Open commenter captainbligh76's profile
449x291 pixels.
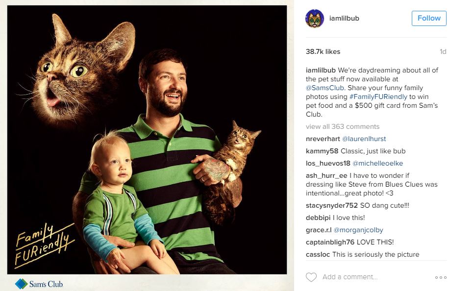tap(330, 242)
